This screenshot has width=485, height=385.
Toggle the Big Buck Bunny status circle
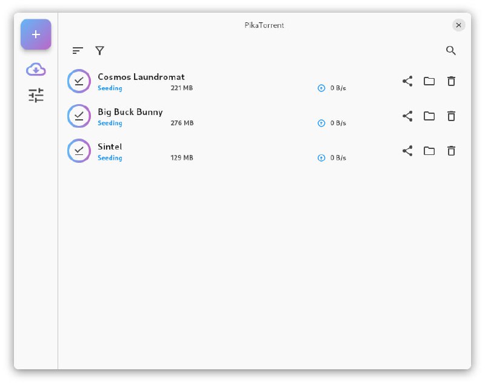(x=79, y=116)
